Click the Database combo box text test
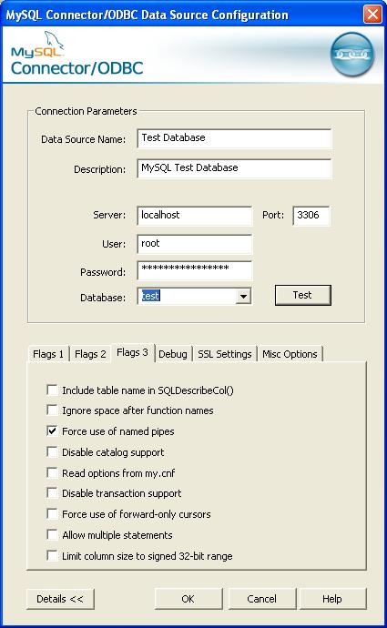 click(151, 296)
